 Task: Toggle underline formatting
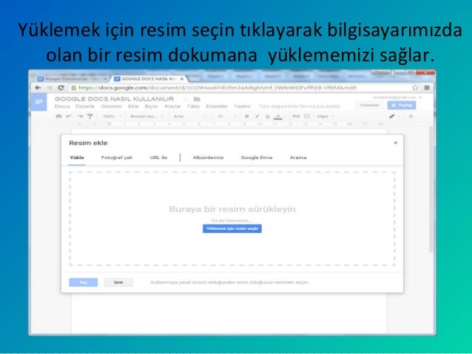coord(267,116)
